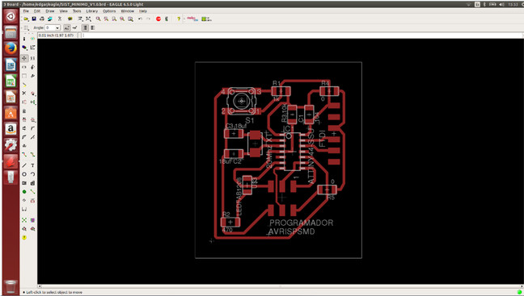The image size is (524, 296).
Task: Select the Move tool in left palette
Action: 24,58
